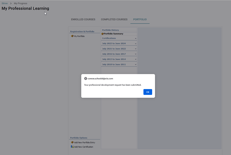Expand the July 2016 to June 2017 section
Image resolution: width=231 pixels, height=155 pixels.
(x=136, y=54)
